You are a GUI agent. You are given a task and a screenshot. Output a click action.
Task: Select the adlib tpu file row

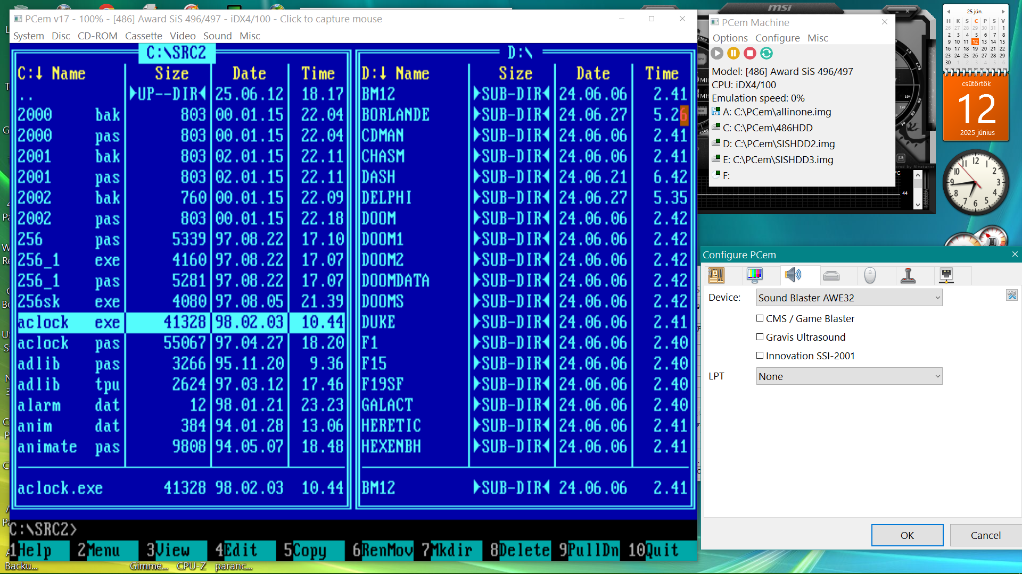[181, 384]
